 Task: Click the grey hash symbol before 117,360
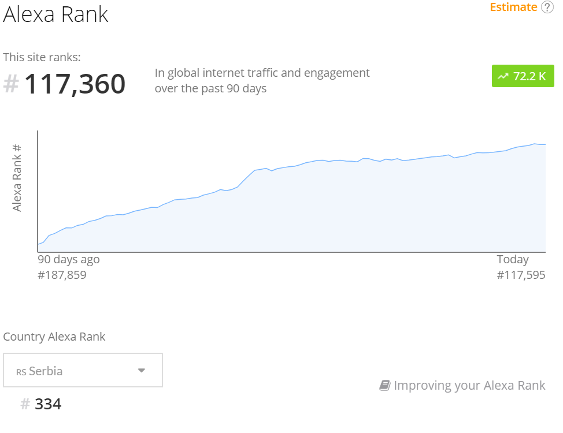coord(11,84)
